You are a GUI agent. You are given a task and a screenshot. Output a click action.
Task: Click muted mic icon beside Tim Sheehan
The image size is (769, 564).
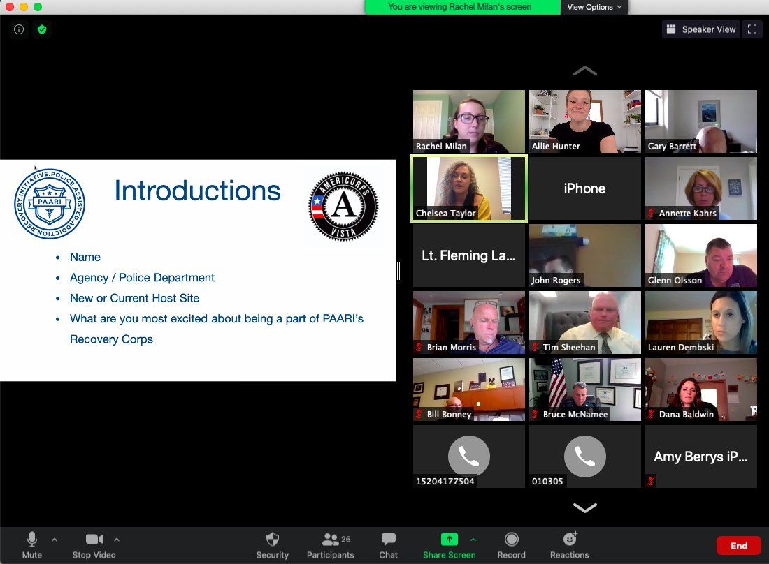click(535, 347)
